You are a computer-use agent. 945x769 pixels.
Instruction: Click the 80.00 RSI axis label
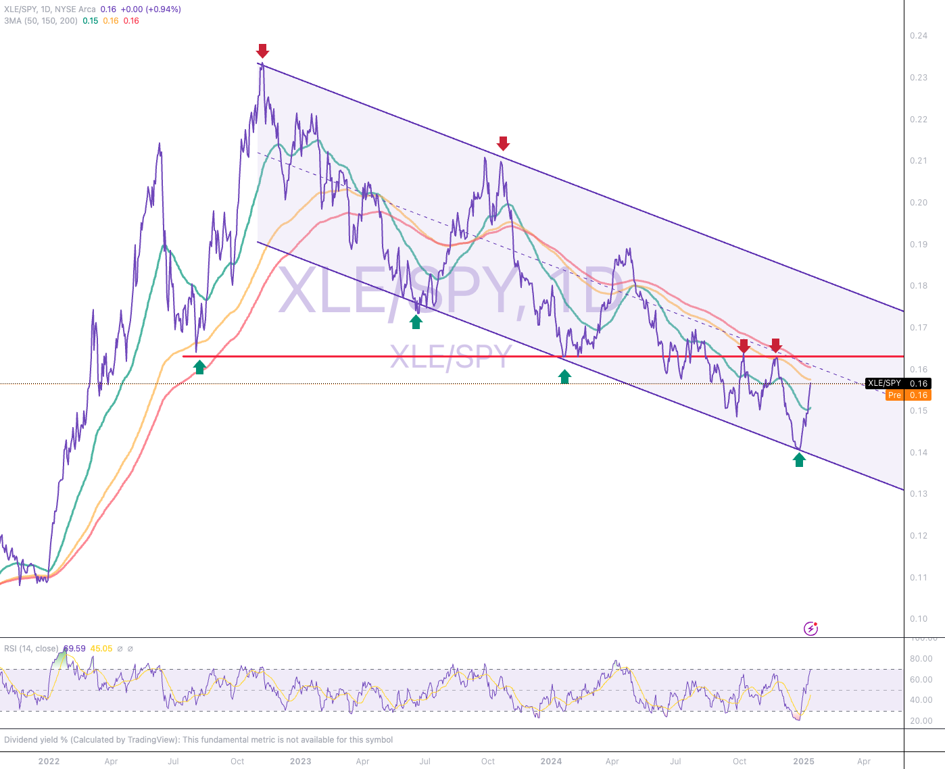point(921,659)
